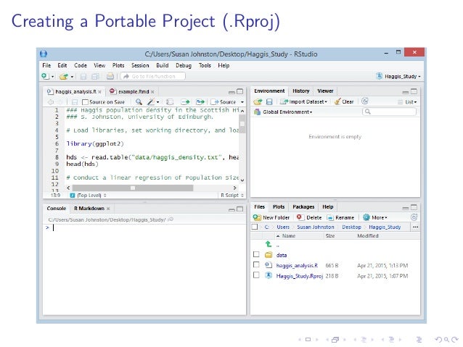Open the (Top Level) scope dropdown
Image resolution: width=463 pixels, height=347 pixels.
coord(89,195)
